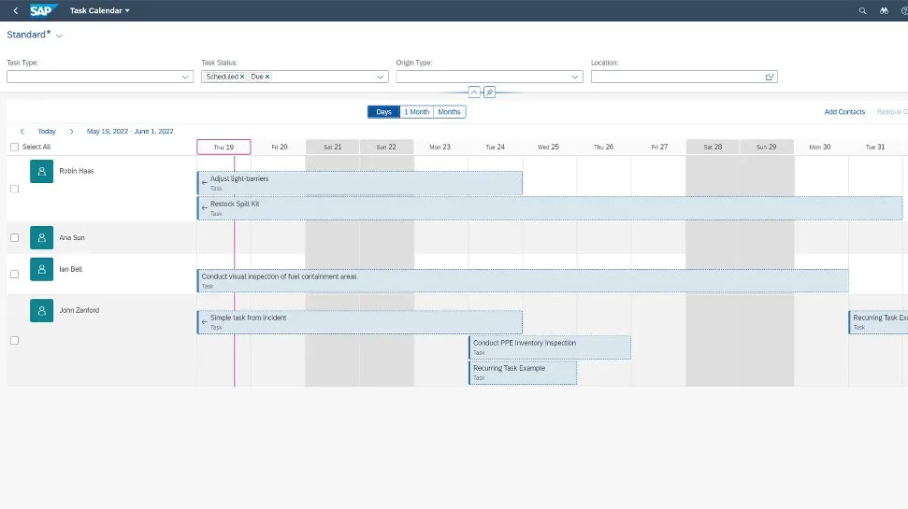Open the Origin Type dropdown
This screenshot has width=908, height=509.
point(575,77)
